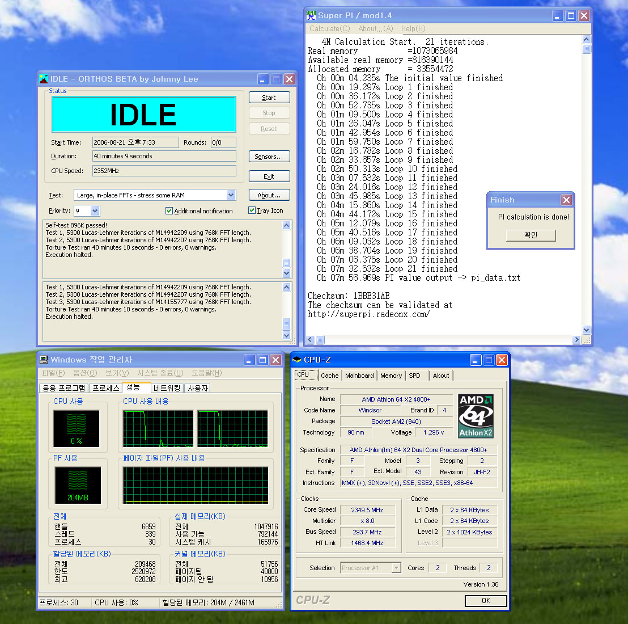
Task: Switch to 응용 프로그램 tab
Action: (64, 388)
